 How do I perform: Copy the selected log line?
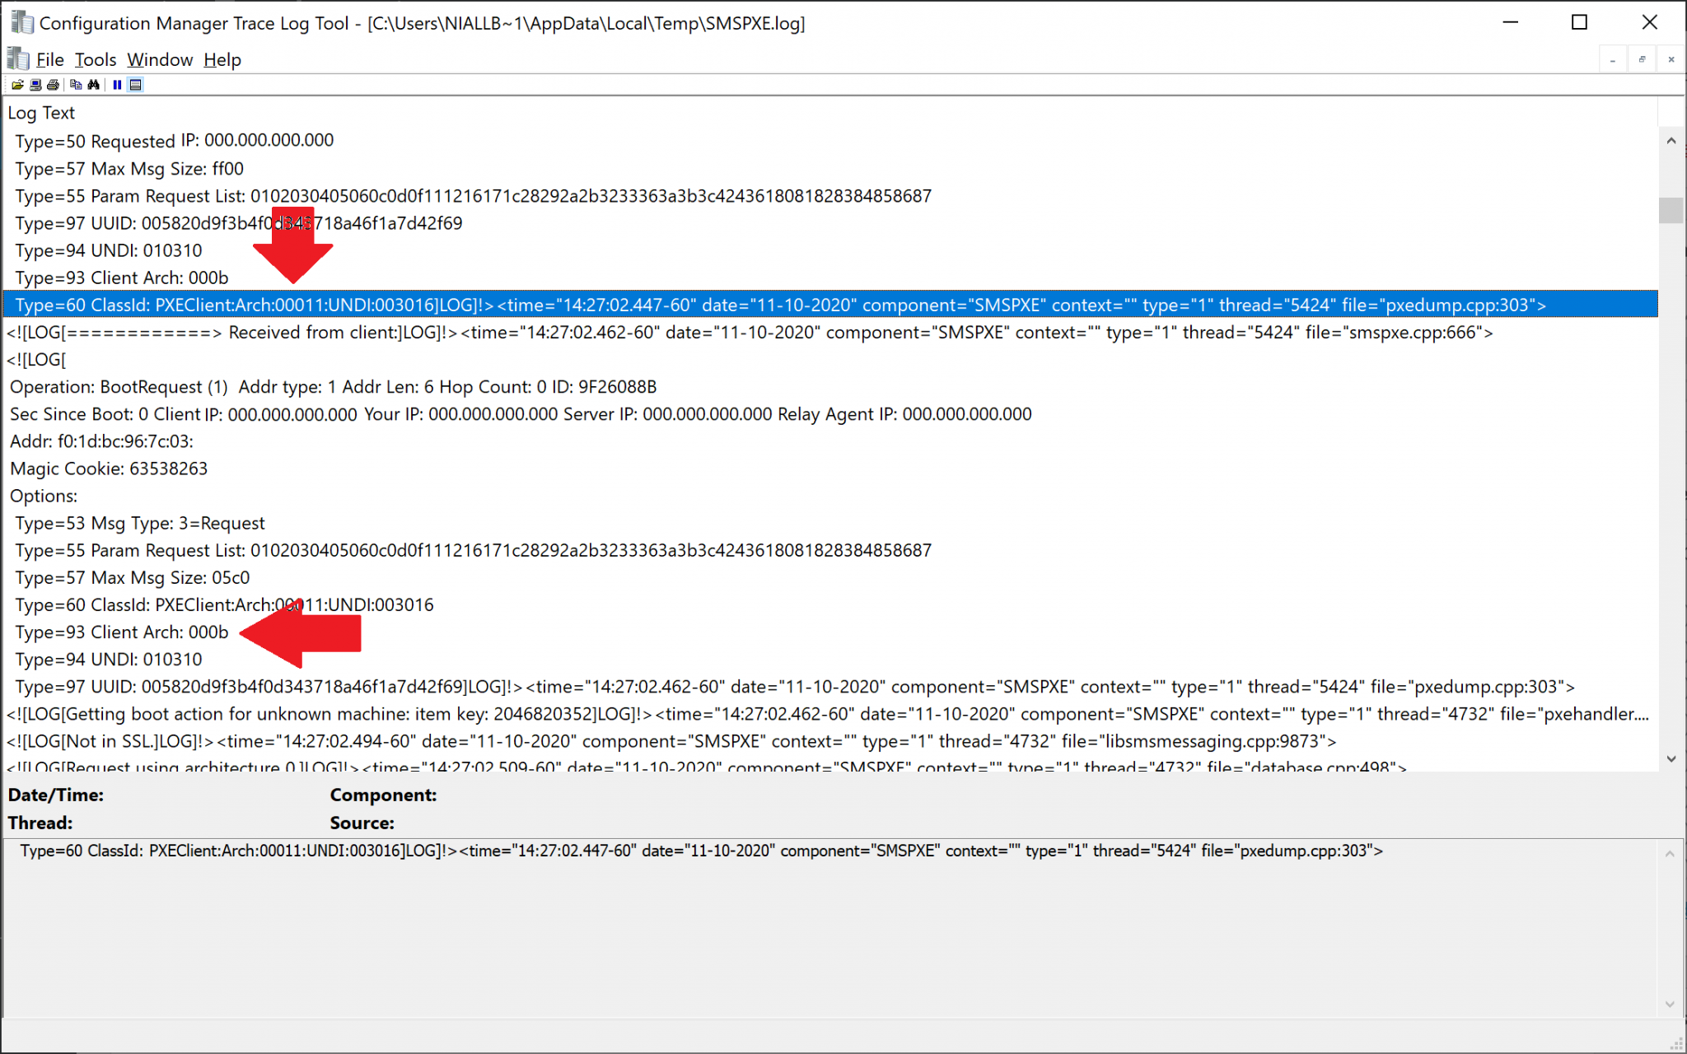(x=76, y=84)
